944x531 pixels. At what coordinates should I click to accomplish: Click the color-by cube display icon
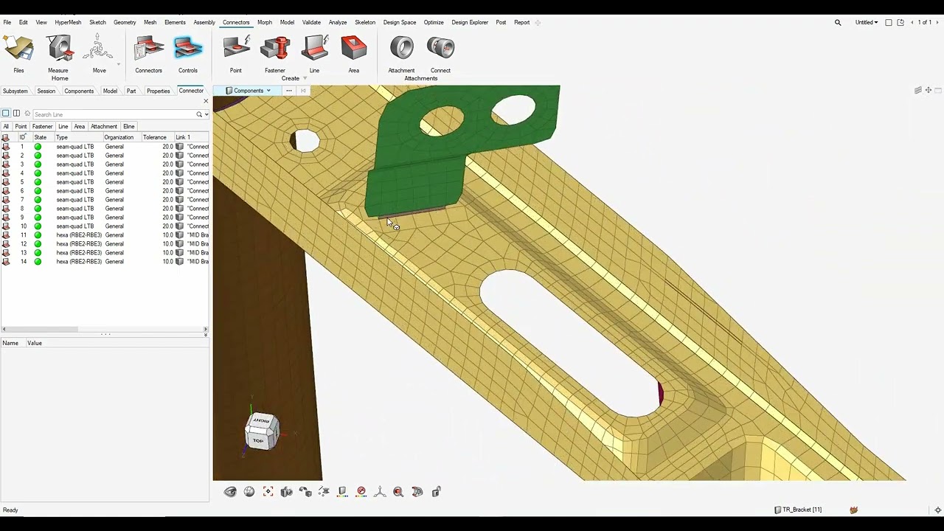pyautogui.click(x=342, y=491)
